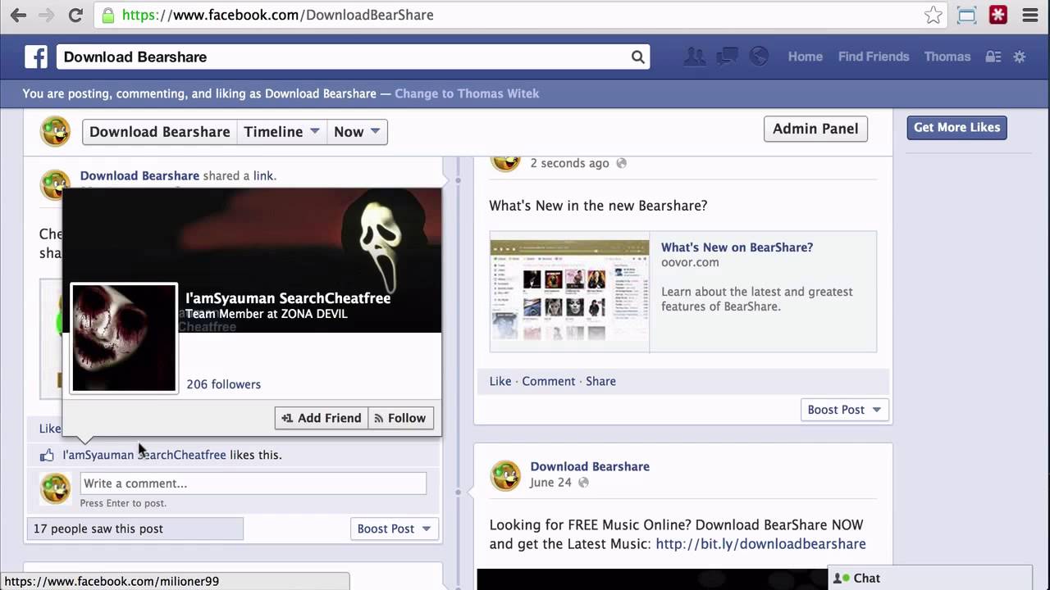Click Follow button in hovercard
Screen dimensions: 1050x590
point(400,418)
